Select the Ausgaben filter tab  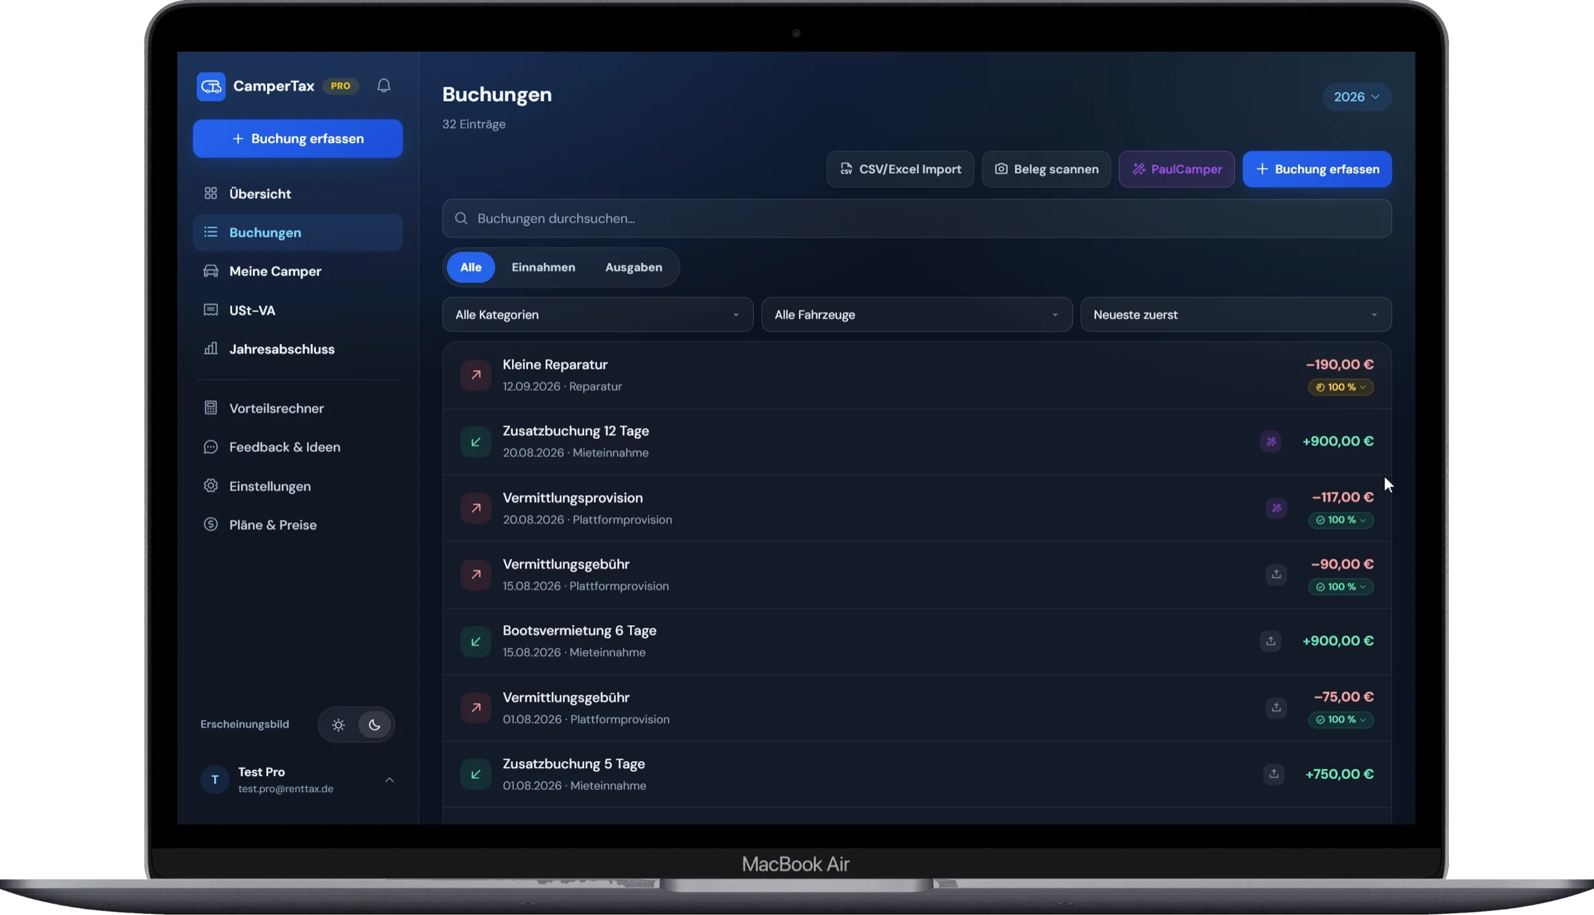(x=633, y=267)
